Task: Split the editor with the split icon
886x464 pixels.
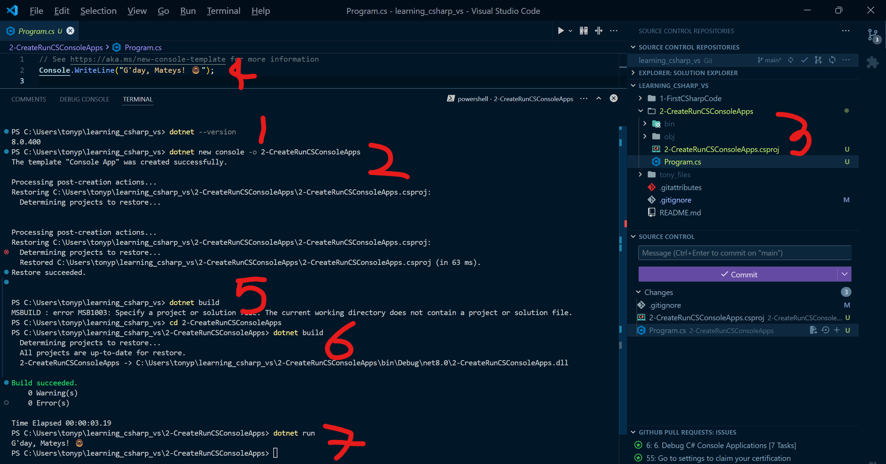Action: [599, 31]
